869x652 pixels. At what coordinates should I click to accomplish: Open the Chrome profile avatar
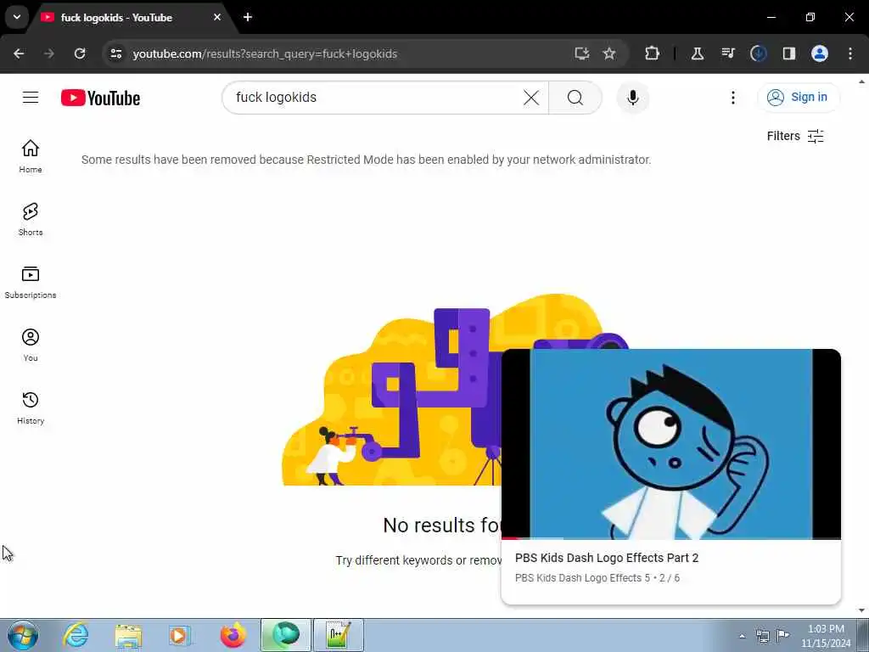tap(820, 53)
